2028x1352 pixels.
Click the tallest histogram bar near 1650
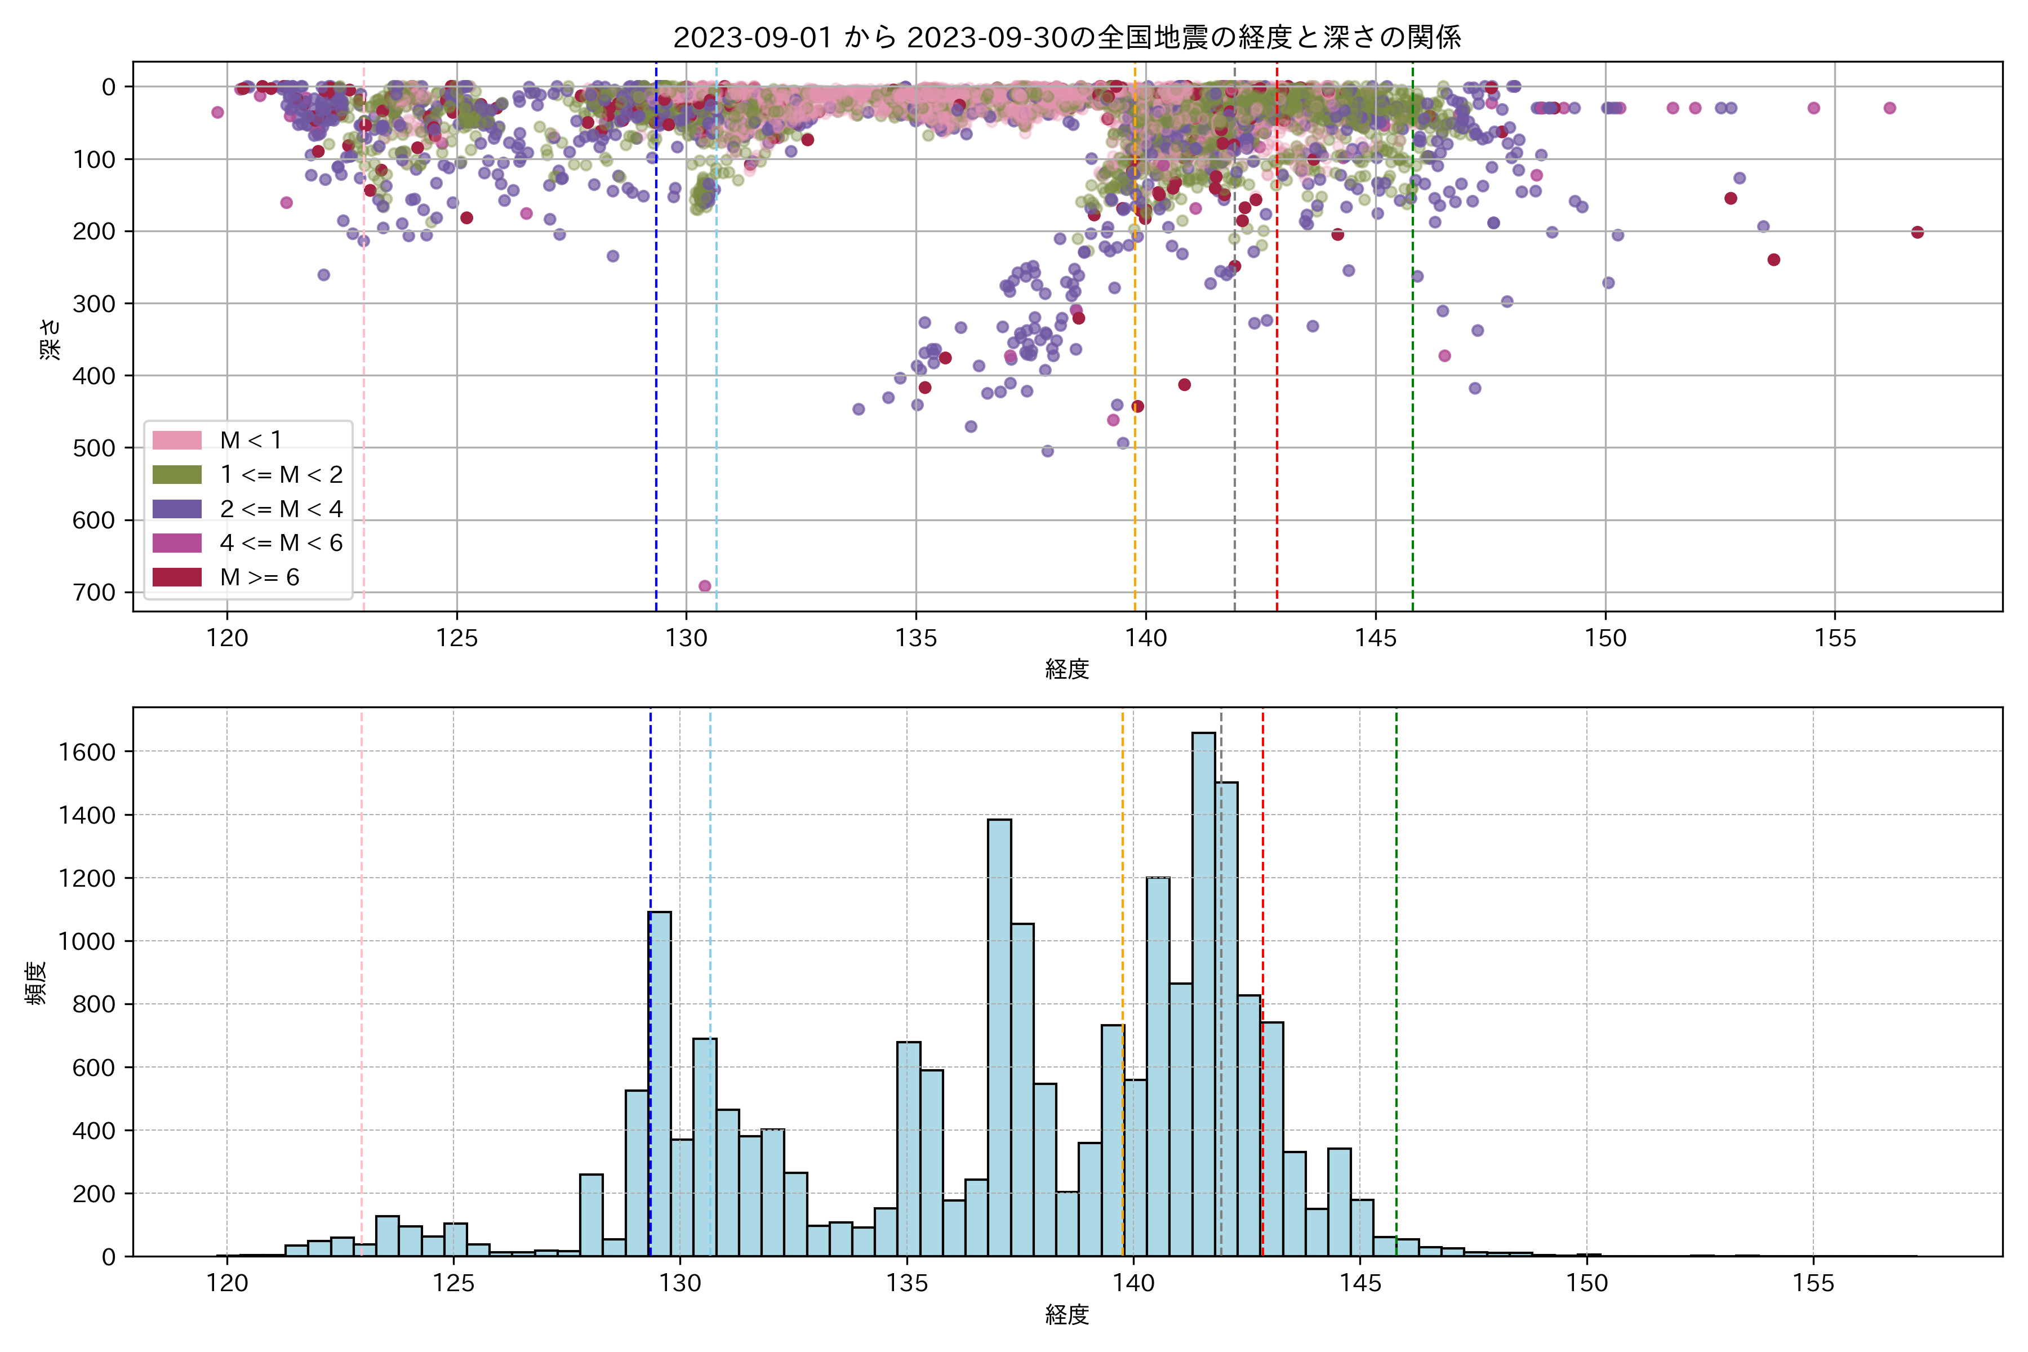coord(1204,991)
